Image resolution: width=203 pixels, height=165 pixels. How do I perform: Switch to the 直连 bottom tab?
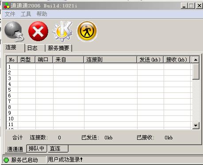click(58, 149)
